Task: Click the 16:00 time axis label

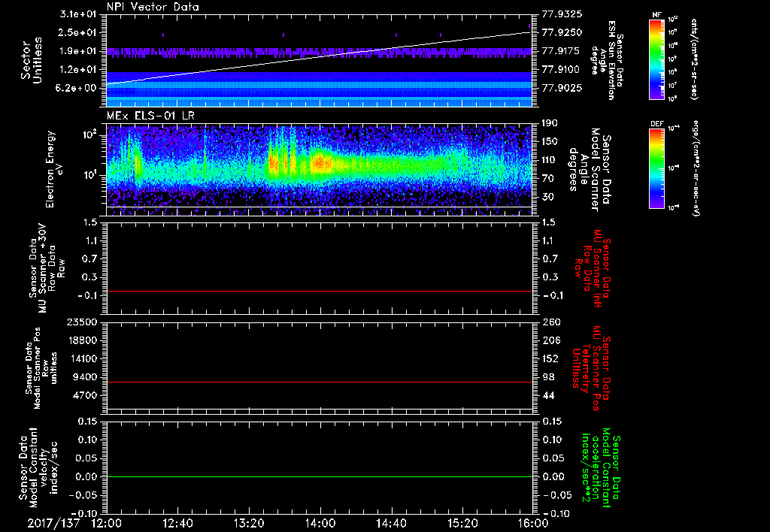Action: coord(533,522)
